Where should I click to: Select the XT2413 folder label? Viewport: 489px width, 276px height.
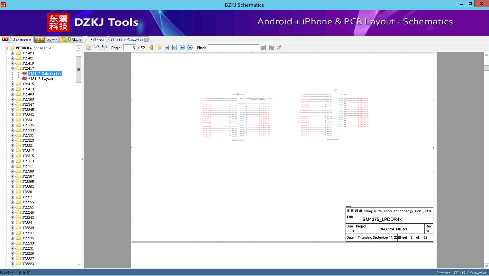28,89
